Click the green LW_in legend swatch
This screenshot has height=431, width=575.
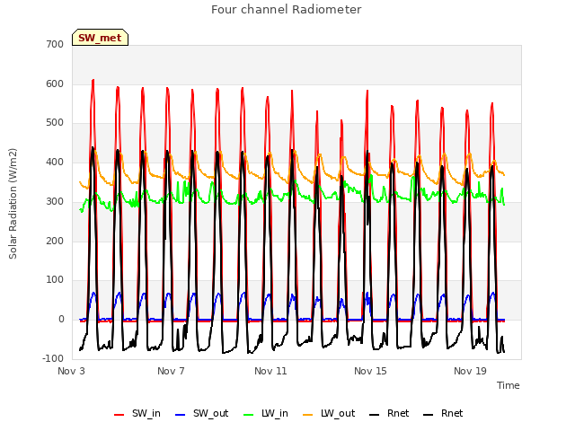coord(249,415)
